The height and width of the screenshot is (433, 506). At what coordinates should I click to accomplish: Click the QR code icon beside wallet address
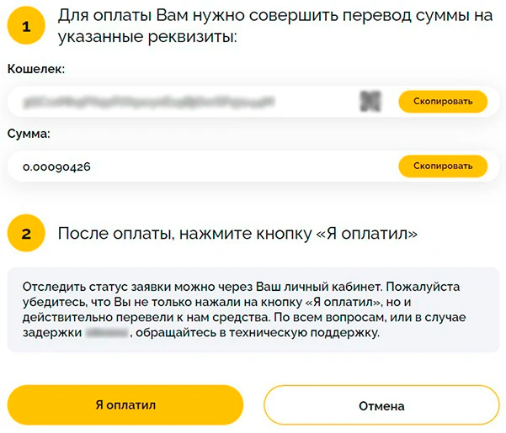click(x=370, y=102)
